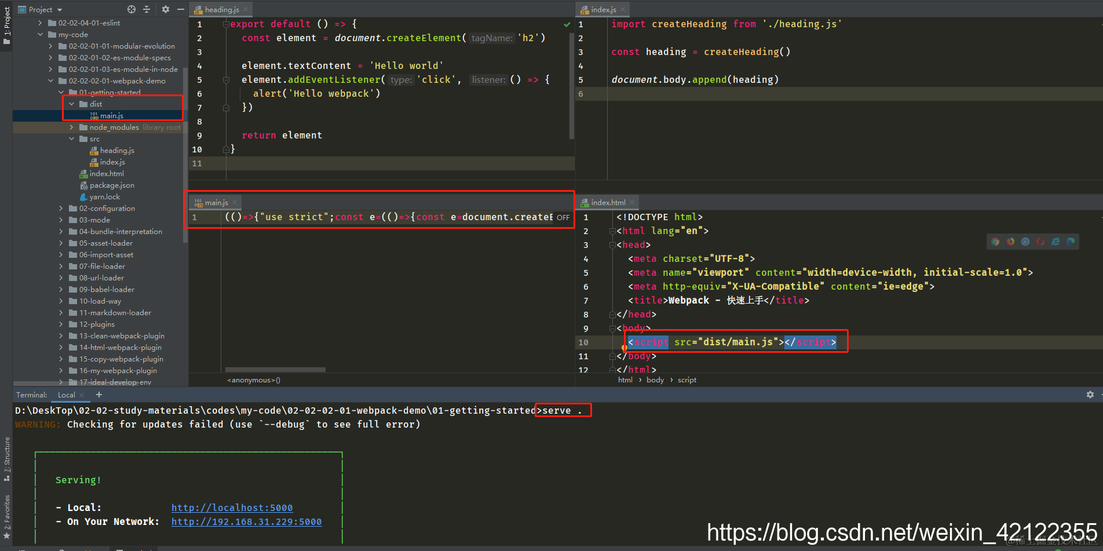Click the body breadcrumb in index.html
The image size is (1103, 551).
coord(655,380)
